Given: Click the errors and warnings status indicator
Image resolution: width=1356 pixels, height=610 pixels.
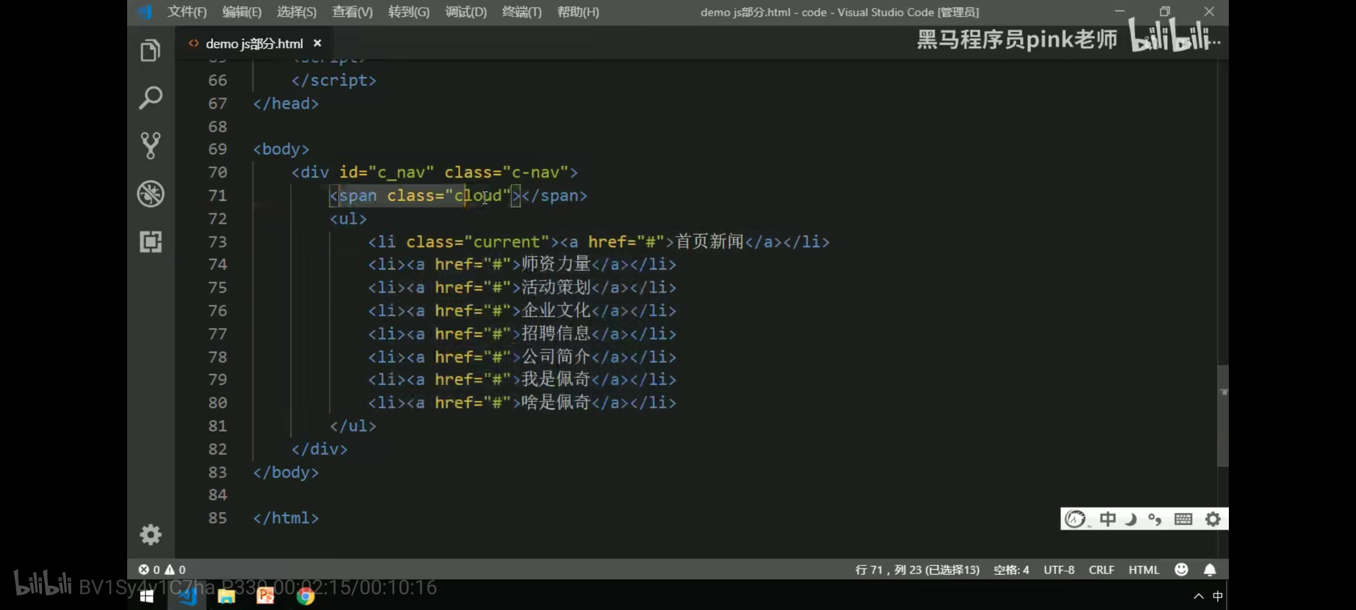Looking at the screenshot, I should 162,569.
